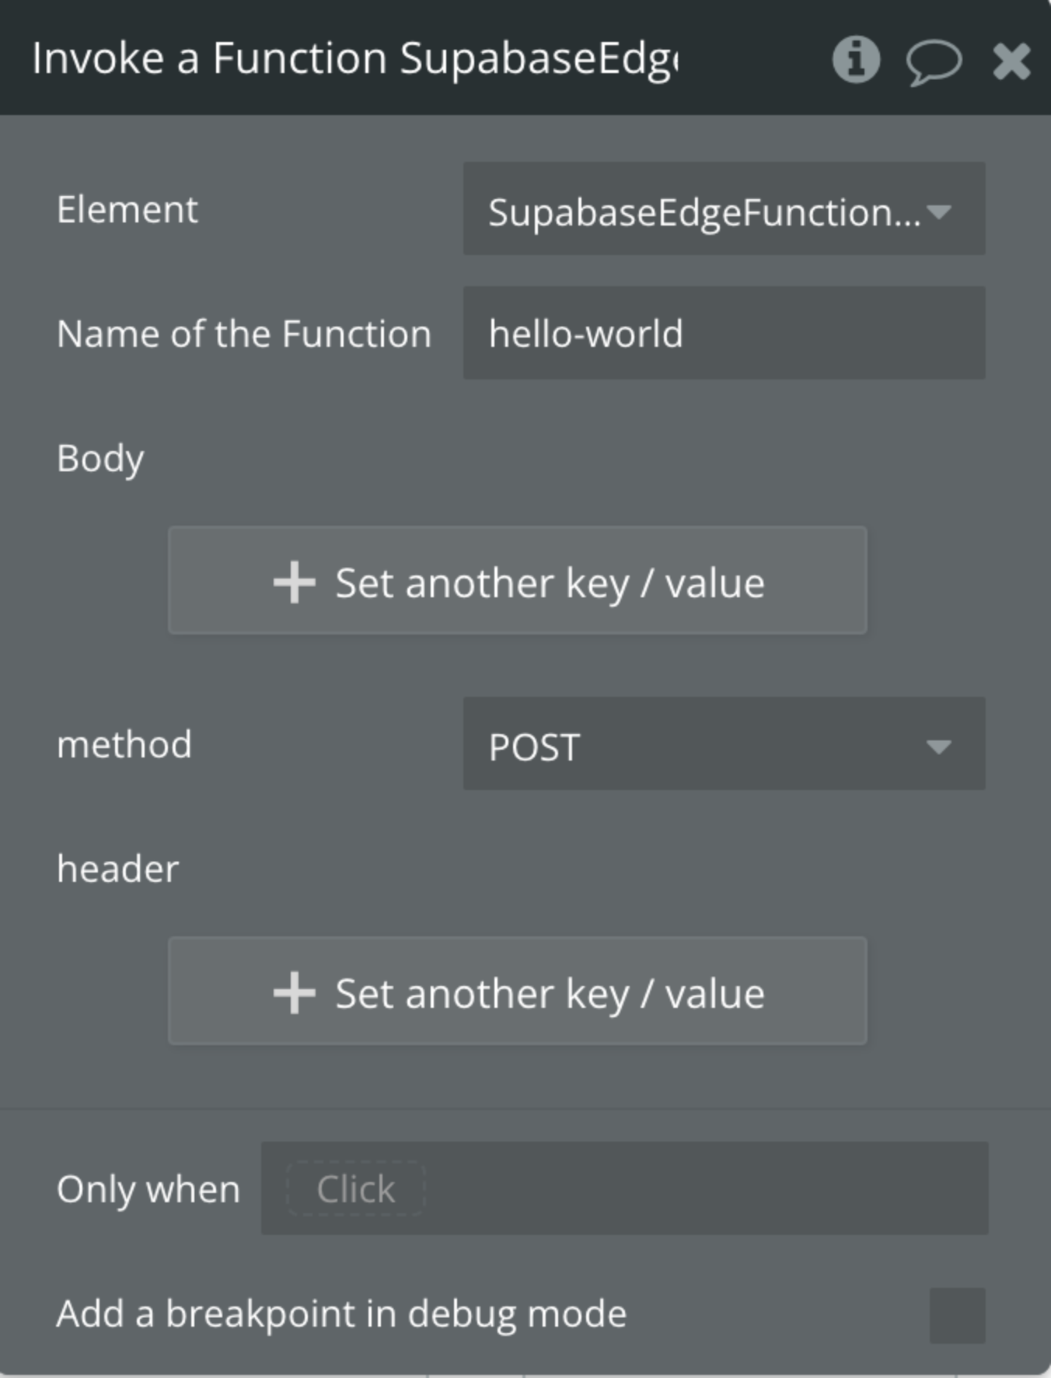1051x1378 pixels.
Task: Click the info icon in the title bar
Action: [856, 59]
